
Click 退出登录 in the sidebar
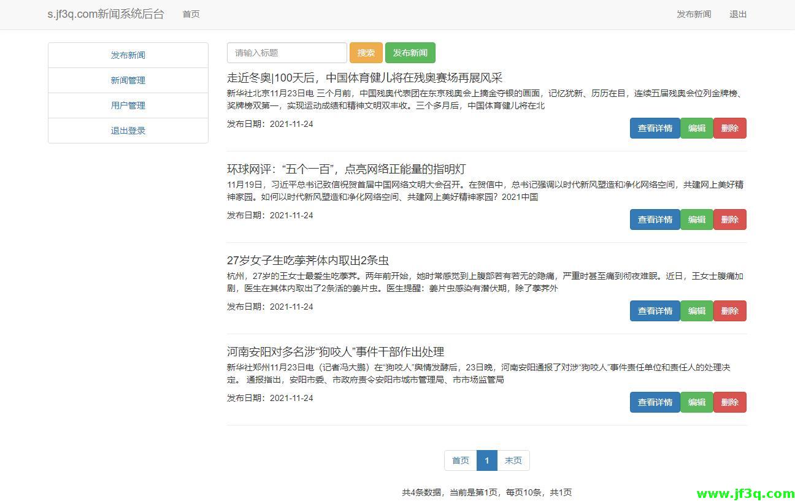point(128,130)
